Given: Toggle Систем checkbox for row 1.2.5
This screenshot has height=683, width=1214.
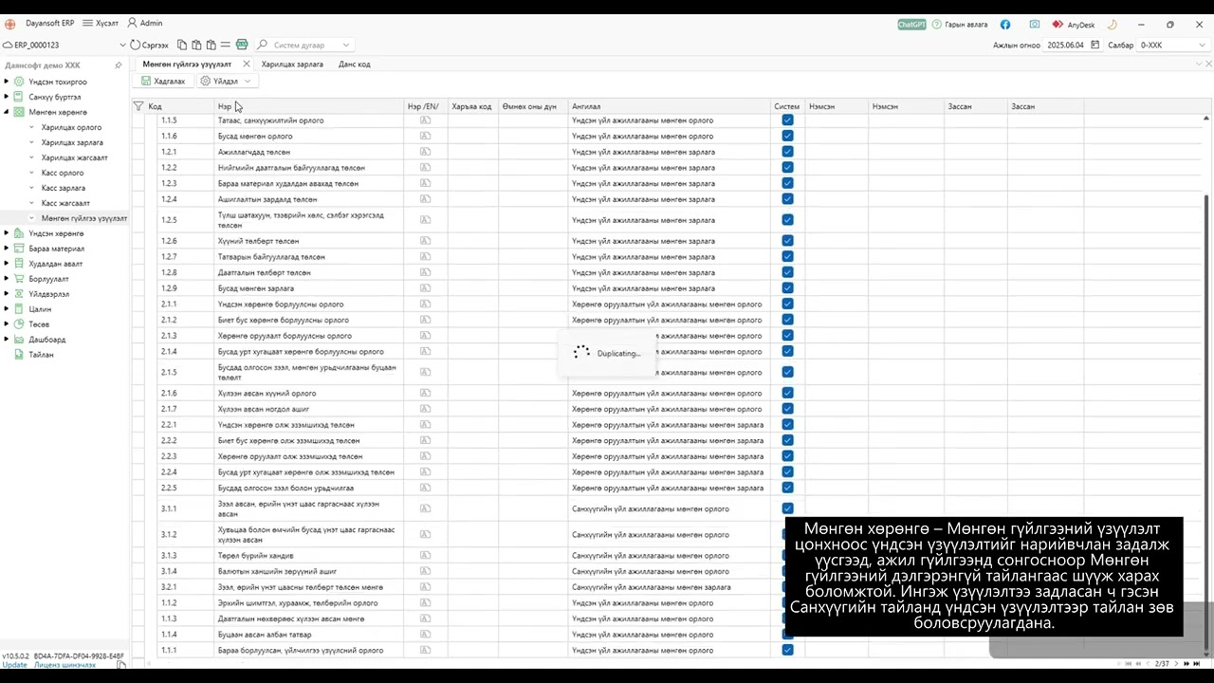Looking at the screenshot, I should click(787, 220).
